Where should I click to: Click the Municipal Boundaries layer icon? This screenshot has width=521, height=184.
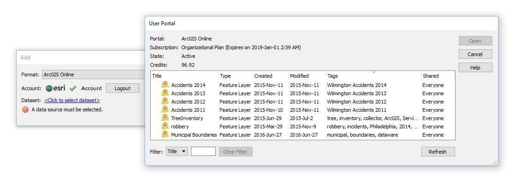[165, 135]
